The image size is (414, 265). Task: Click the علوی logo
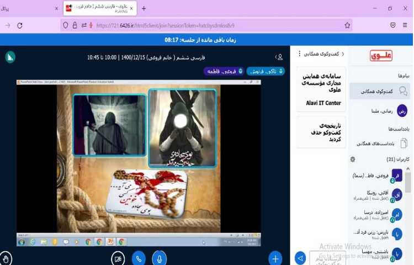coord(381,56)
